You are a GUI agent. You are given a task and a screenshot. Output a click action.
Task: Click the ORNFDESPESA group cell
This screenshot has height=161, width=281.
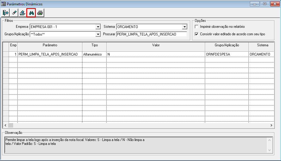(x=227, y=54)
